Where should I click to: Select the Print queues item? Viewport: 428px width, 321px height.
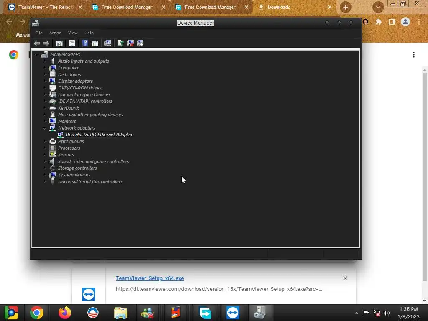[71, 141]
